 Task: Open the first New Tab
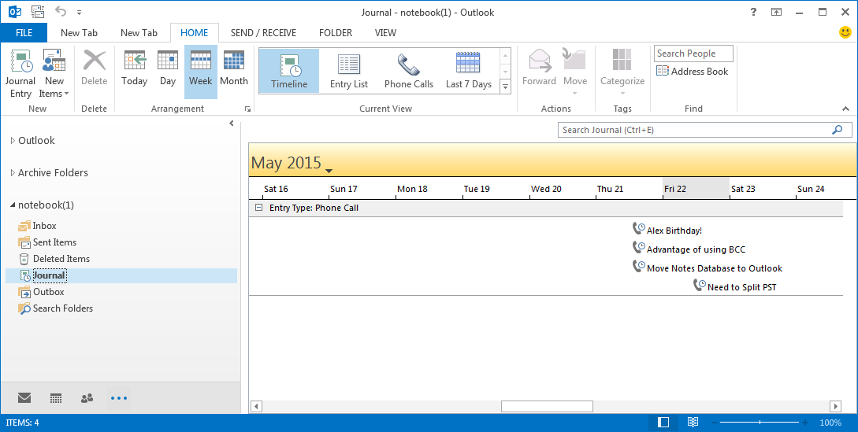point(79,33)
